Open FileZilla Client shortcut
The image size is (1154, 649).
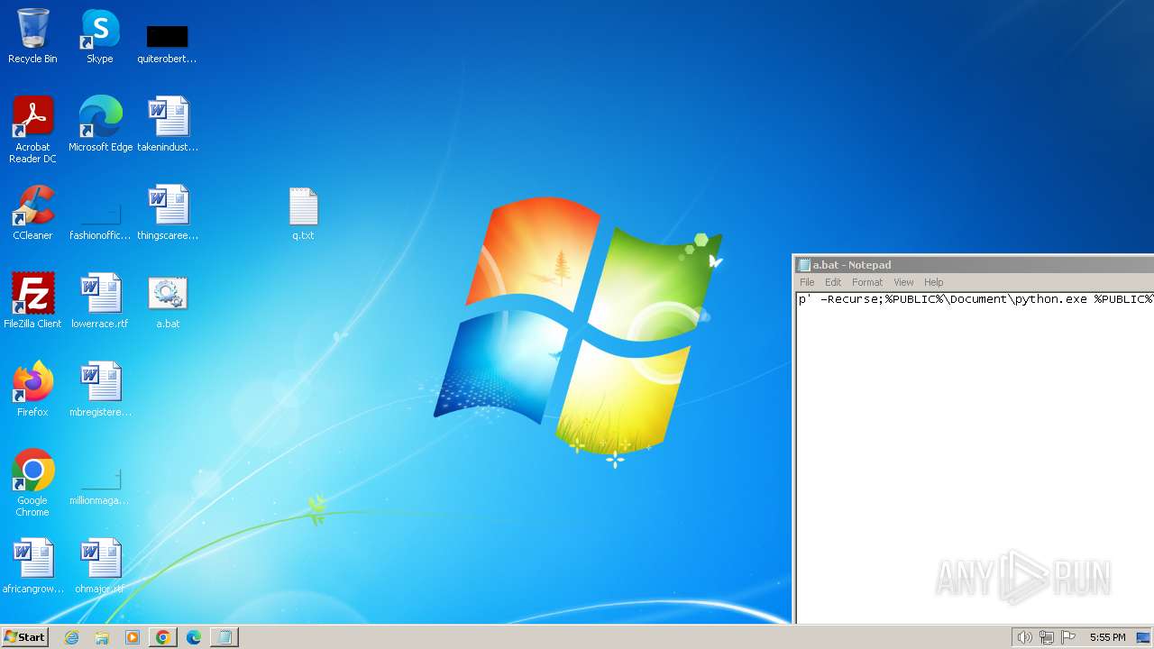click(32, 300)
